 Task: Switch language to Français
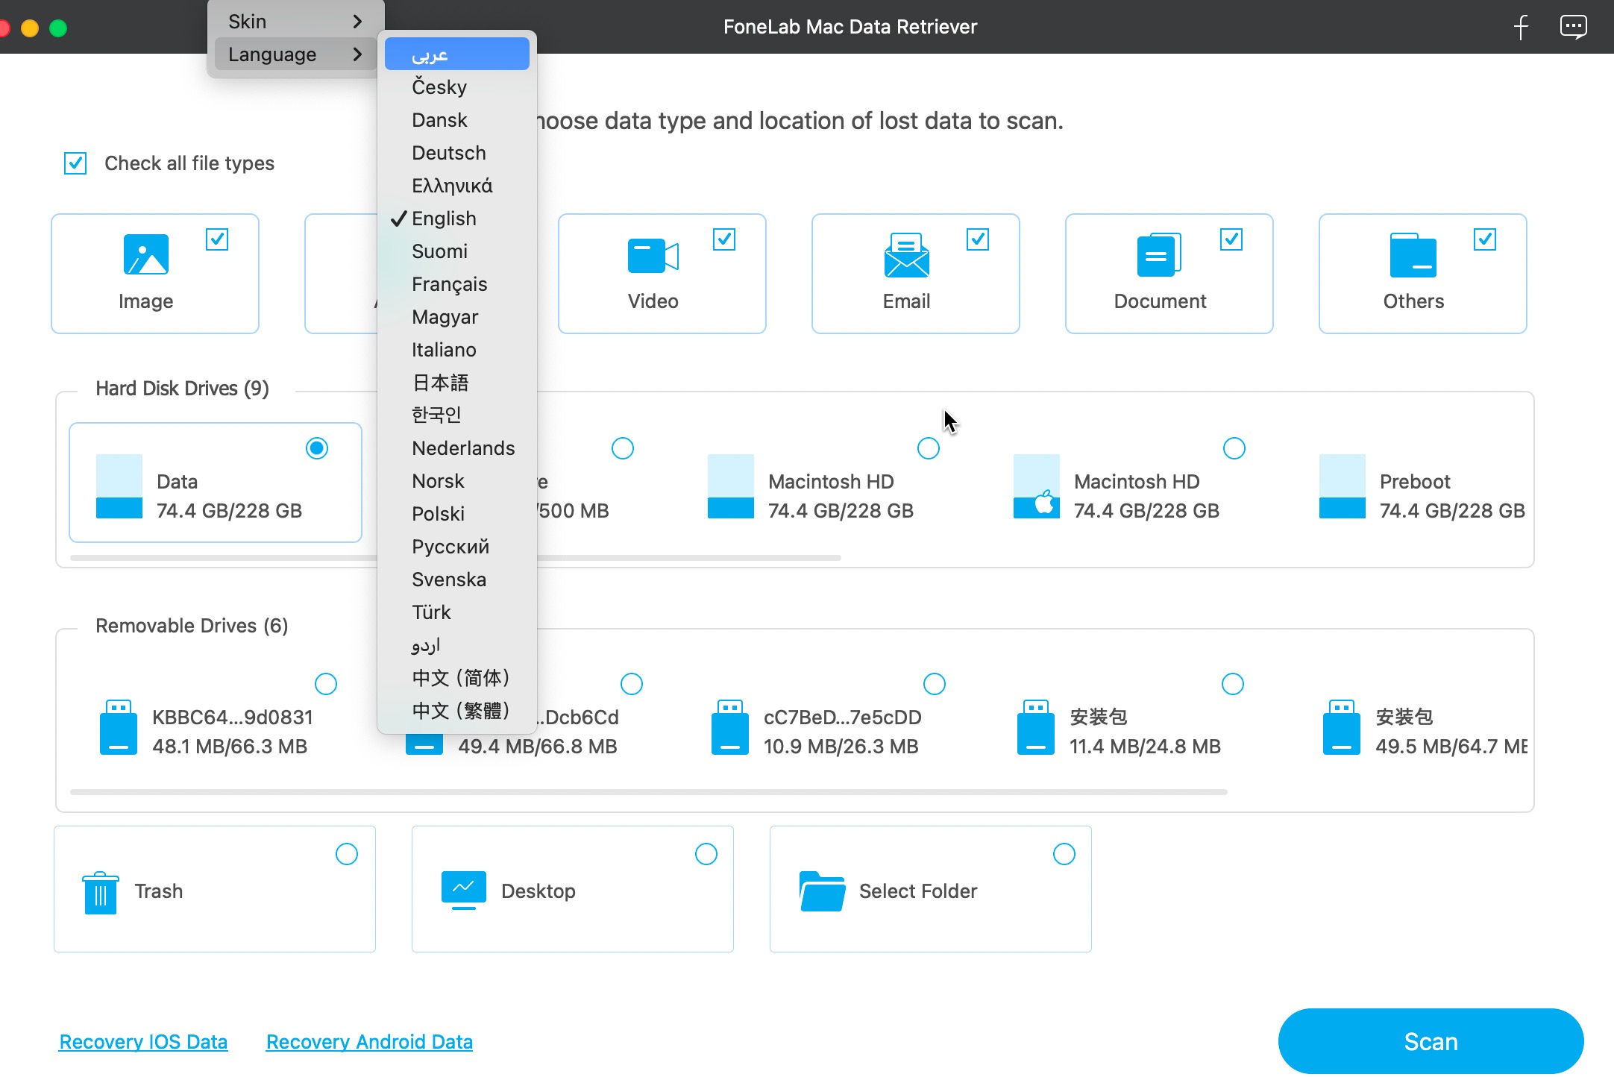[x=449, y=284]
